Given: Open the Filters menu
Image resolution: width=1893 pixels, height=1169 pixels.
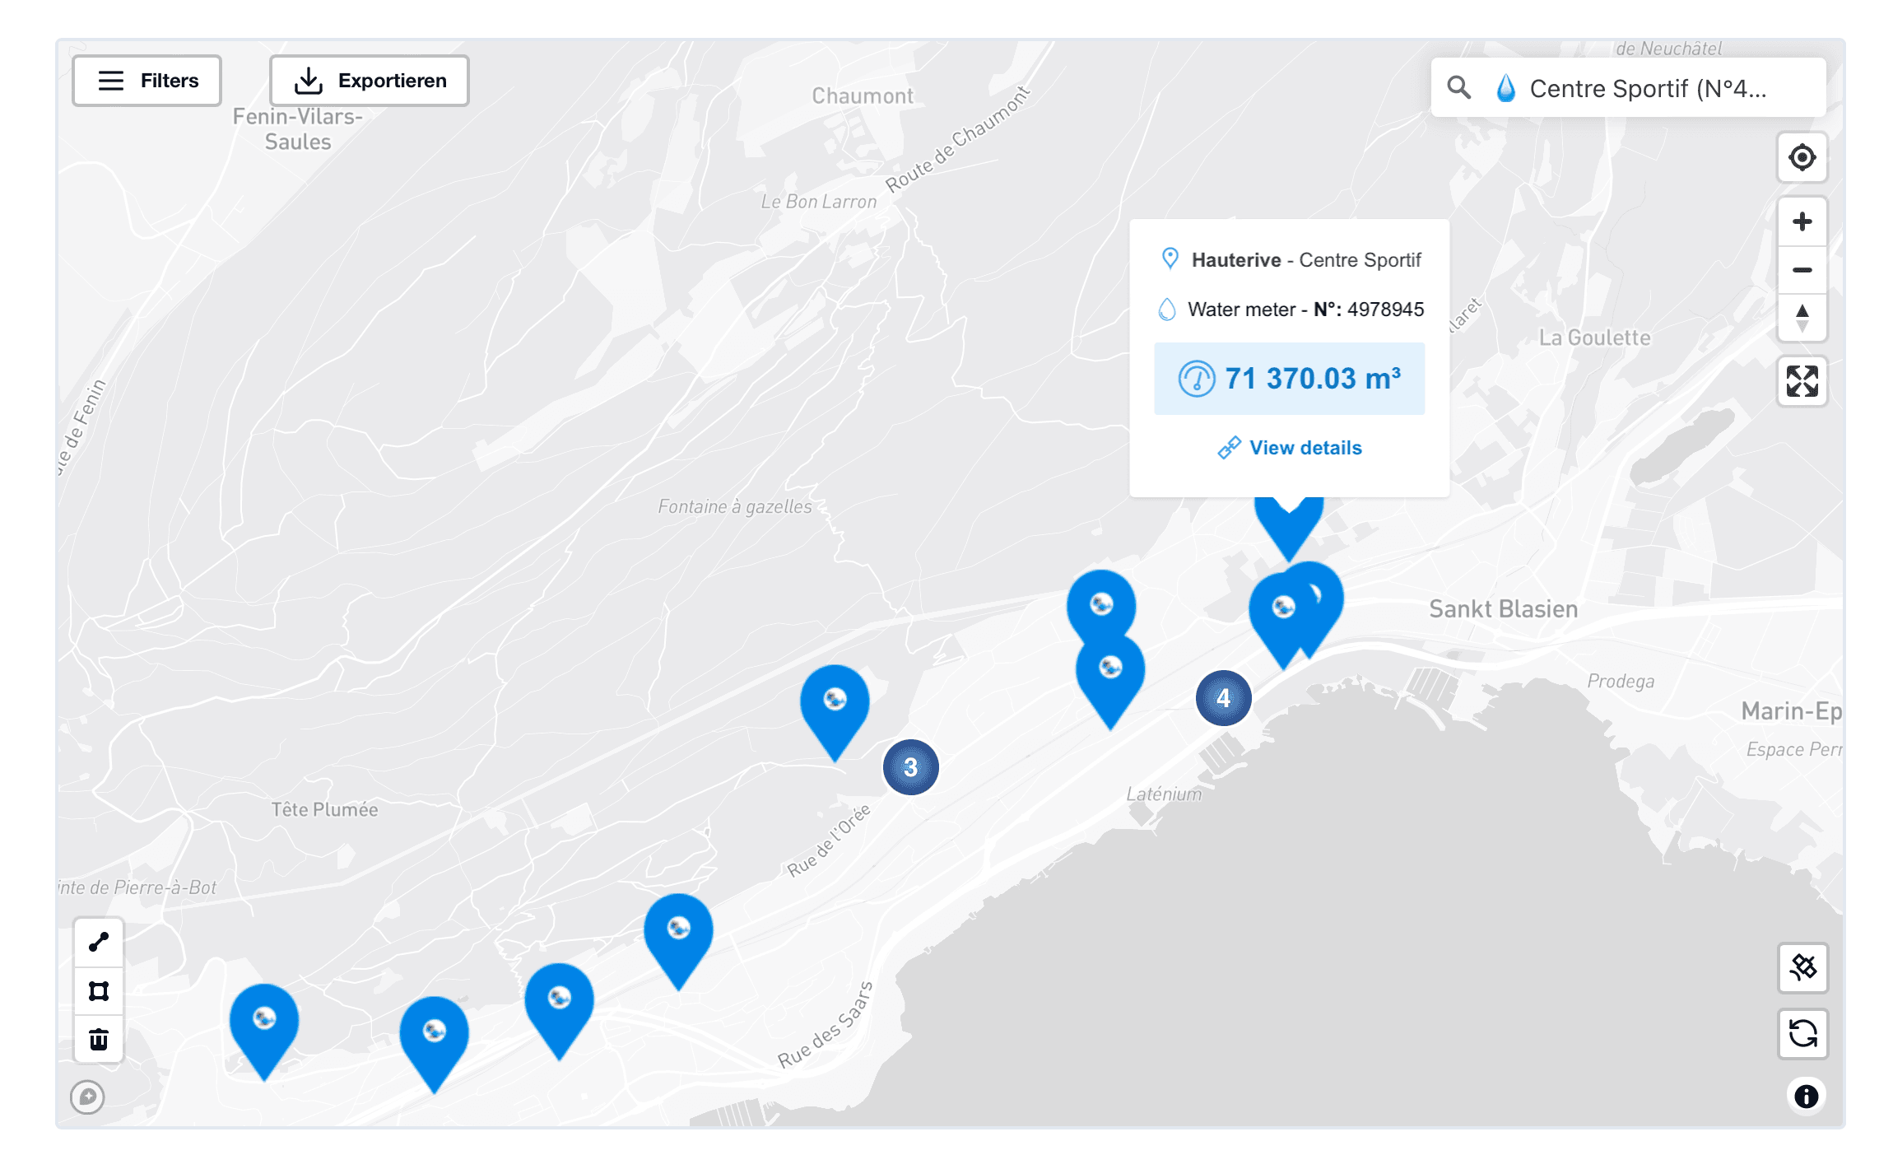Looking at the screenshot, I should (x=147, y=81).
